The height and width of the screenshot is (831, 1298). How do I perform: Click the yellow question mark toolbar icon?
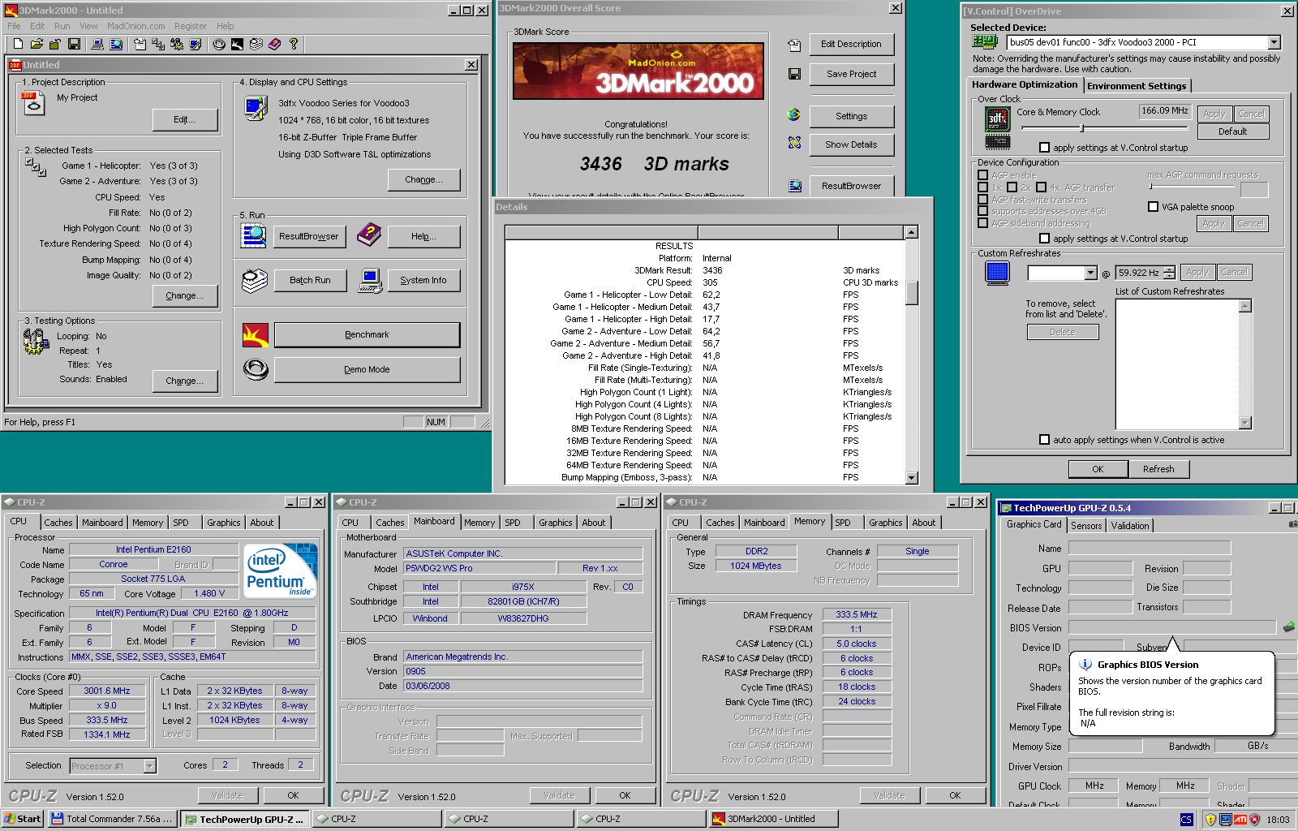coord(294,44)
